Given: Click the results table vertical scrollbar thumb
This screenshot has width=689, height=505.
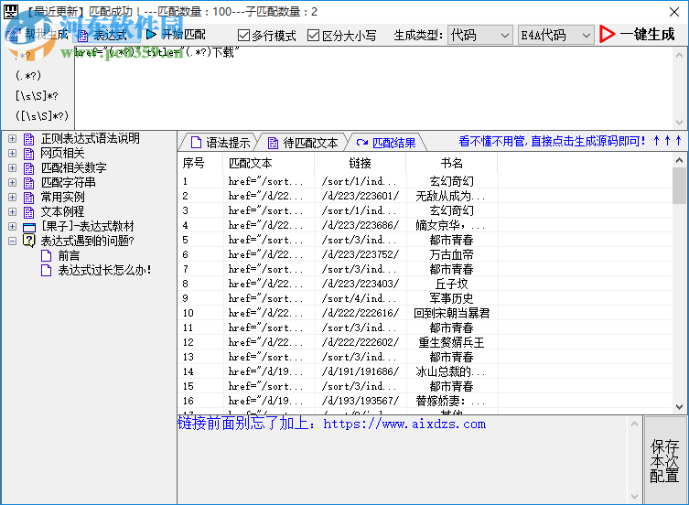Looking at the screenshot, I should 679,186.
